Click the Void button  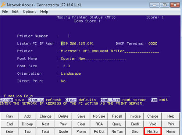coord(153,124)
